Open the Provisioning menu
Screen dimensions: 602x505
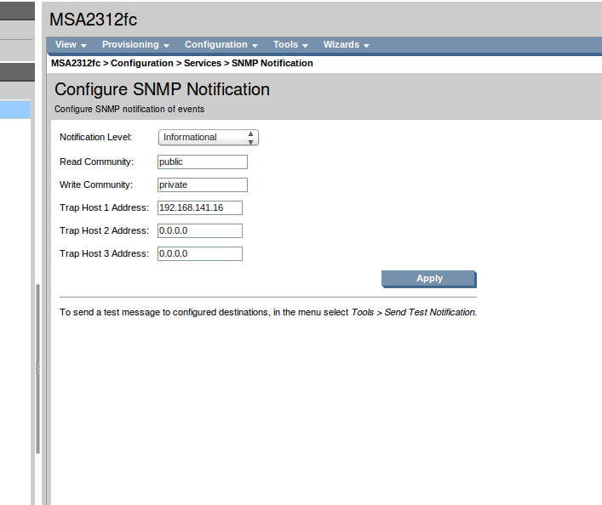coord(135,45)
